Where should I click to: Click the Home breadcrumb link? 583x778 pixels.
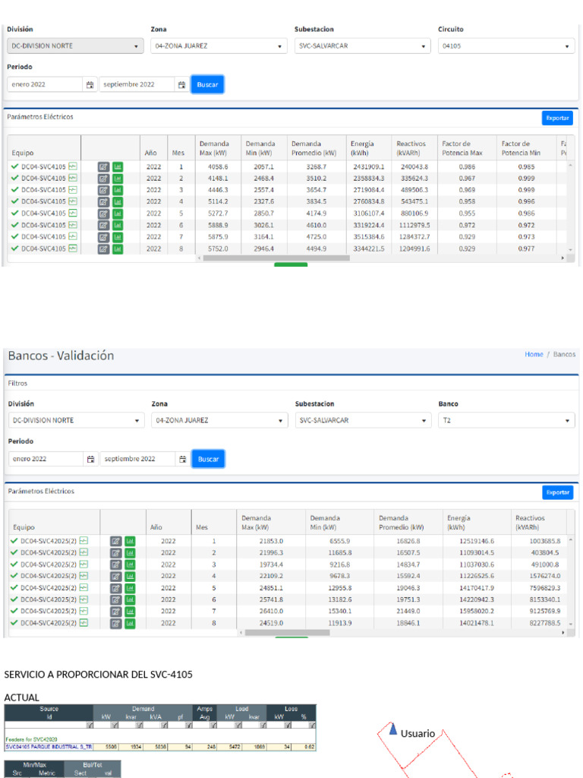tap(534, 355)
